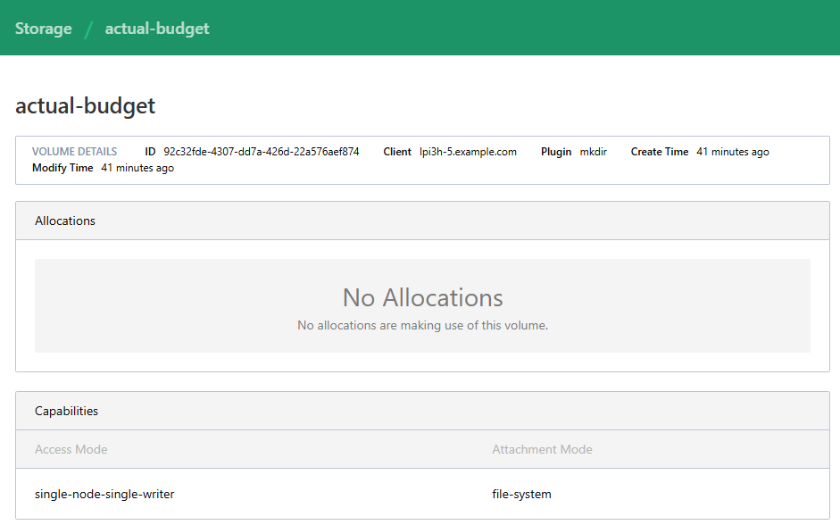The width and height of the screenshot is (840, 525).
Task: Click the Allocations section header
Action: [423, 221]
